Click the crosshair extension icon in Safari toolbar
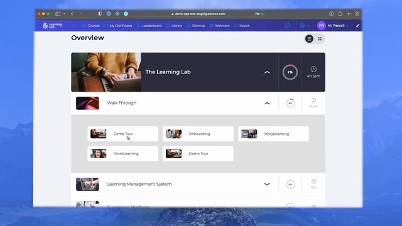The width and height of the screenshot is (402, 226). (x=117, y=14)
